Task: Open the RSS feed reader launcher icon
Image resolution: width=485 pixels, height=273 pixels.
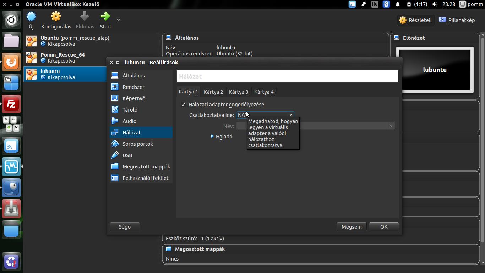Action: coord(11,146)
